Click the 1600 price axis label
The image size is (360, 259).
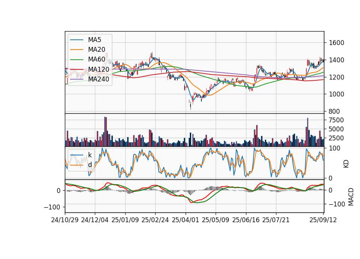coord(336,43)
